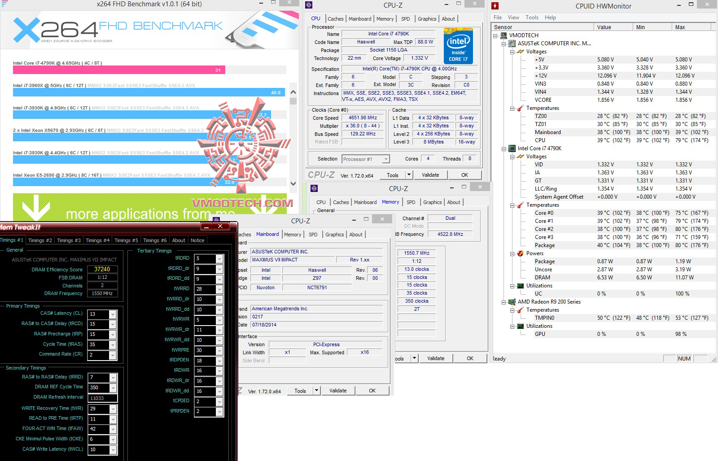Open the Command Rate (CR) dropdown
Viewport: 718px width, 461px height.
click(x=113, y=355)
